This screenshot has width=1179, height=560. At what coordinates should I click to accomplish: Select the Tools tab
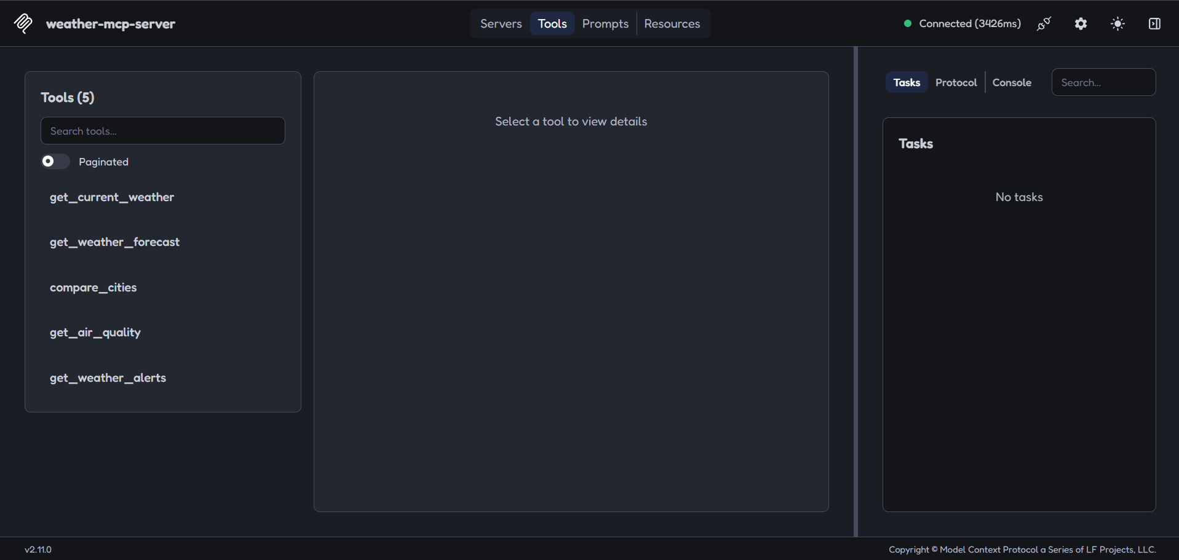[x=552, y=23]
